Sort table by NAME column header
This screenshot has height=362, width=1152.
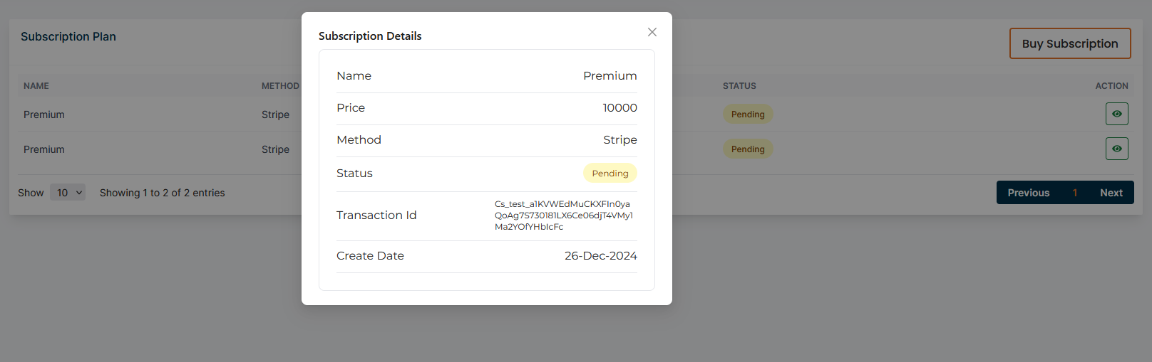pos(36,86)
